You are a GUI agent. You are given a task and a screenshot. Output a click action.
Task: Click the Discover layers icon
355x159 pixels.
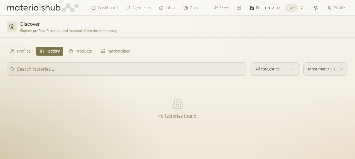[x=12, y=27]
